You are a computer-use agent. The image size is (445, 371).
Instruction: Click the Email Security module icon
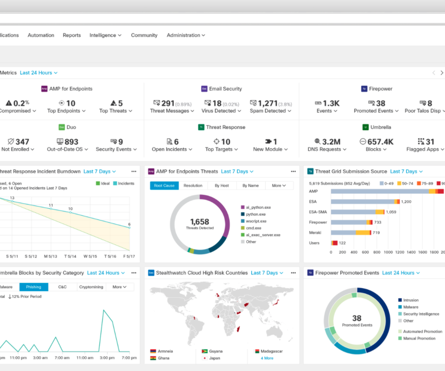[x=204, y=89]
